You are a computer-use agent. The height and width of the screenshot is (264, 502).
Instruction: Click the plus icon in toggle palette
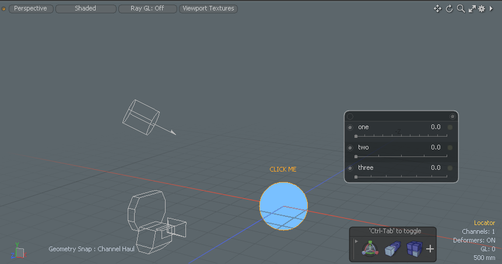[430, 249]
